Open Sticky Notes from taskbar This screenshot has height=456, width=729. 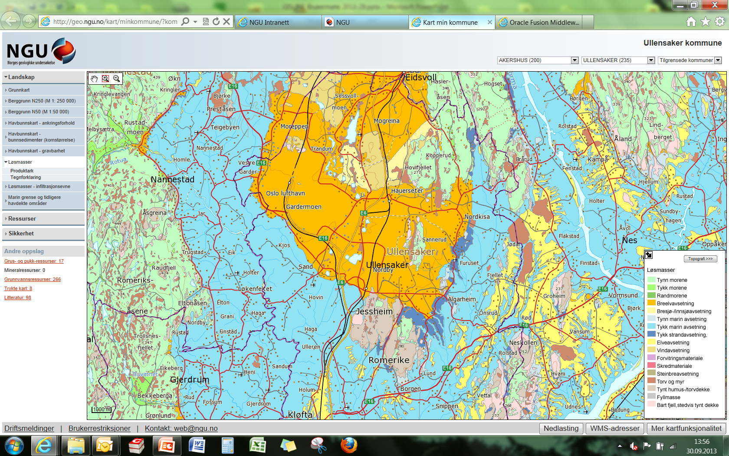pyautogui.click(x=288, y=446)
